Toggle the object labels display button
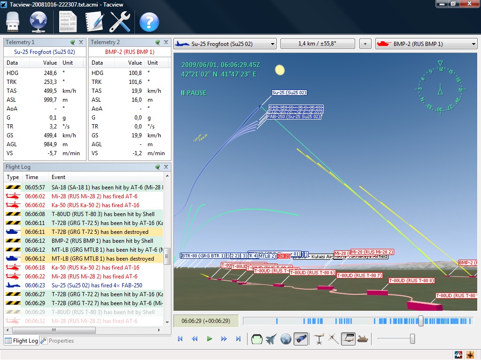 (x=348, y=339)
